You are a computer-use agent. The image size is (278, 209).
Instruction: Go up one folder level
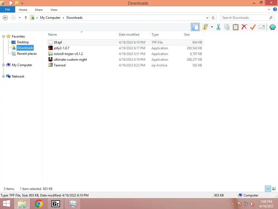point(26,18)
